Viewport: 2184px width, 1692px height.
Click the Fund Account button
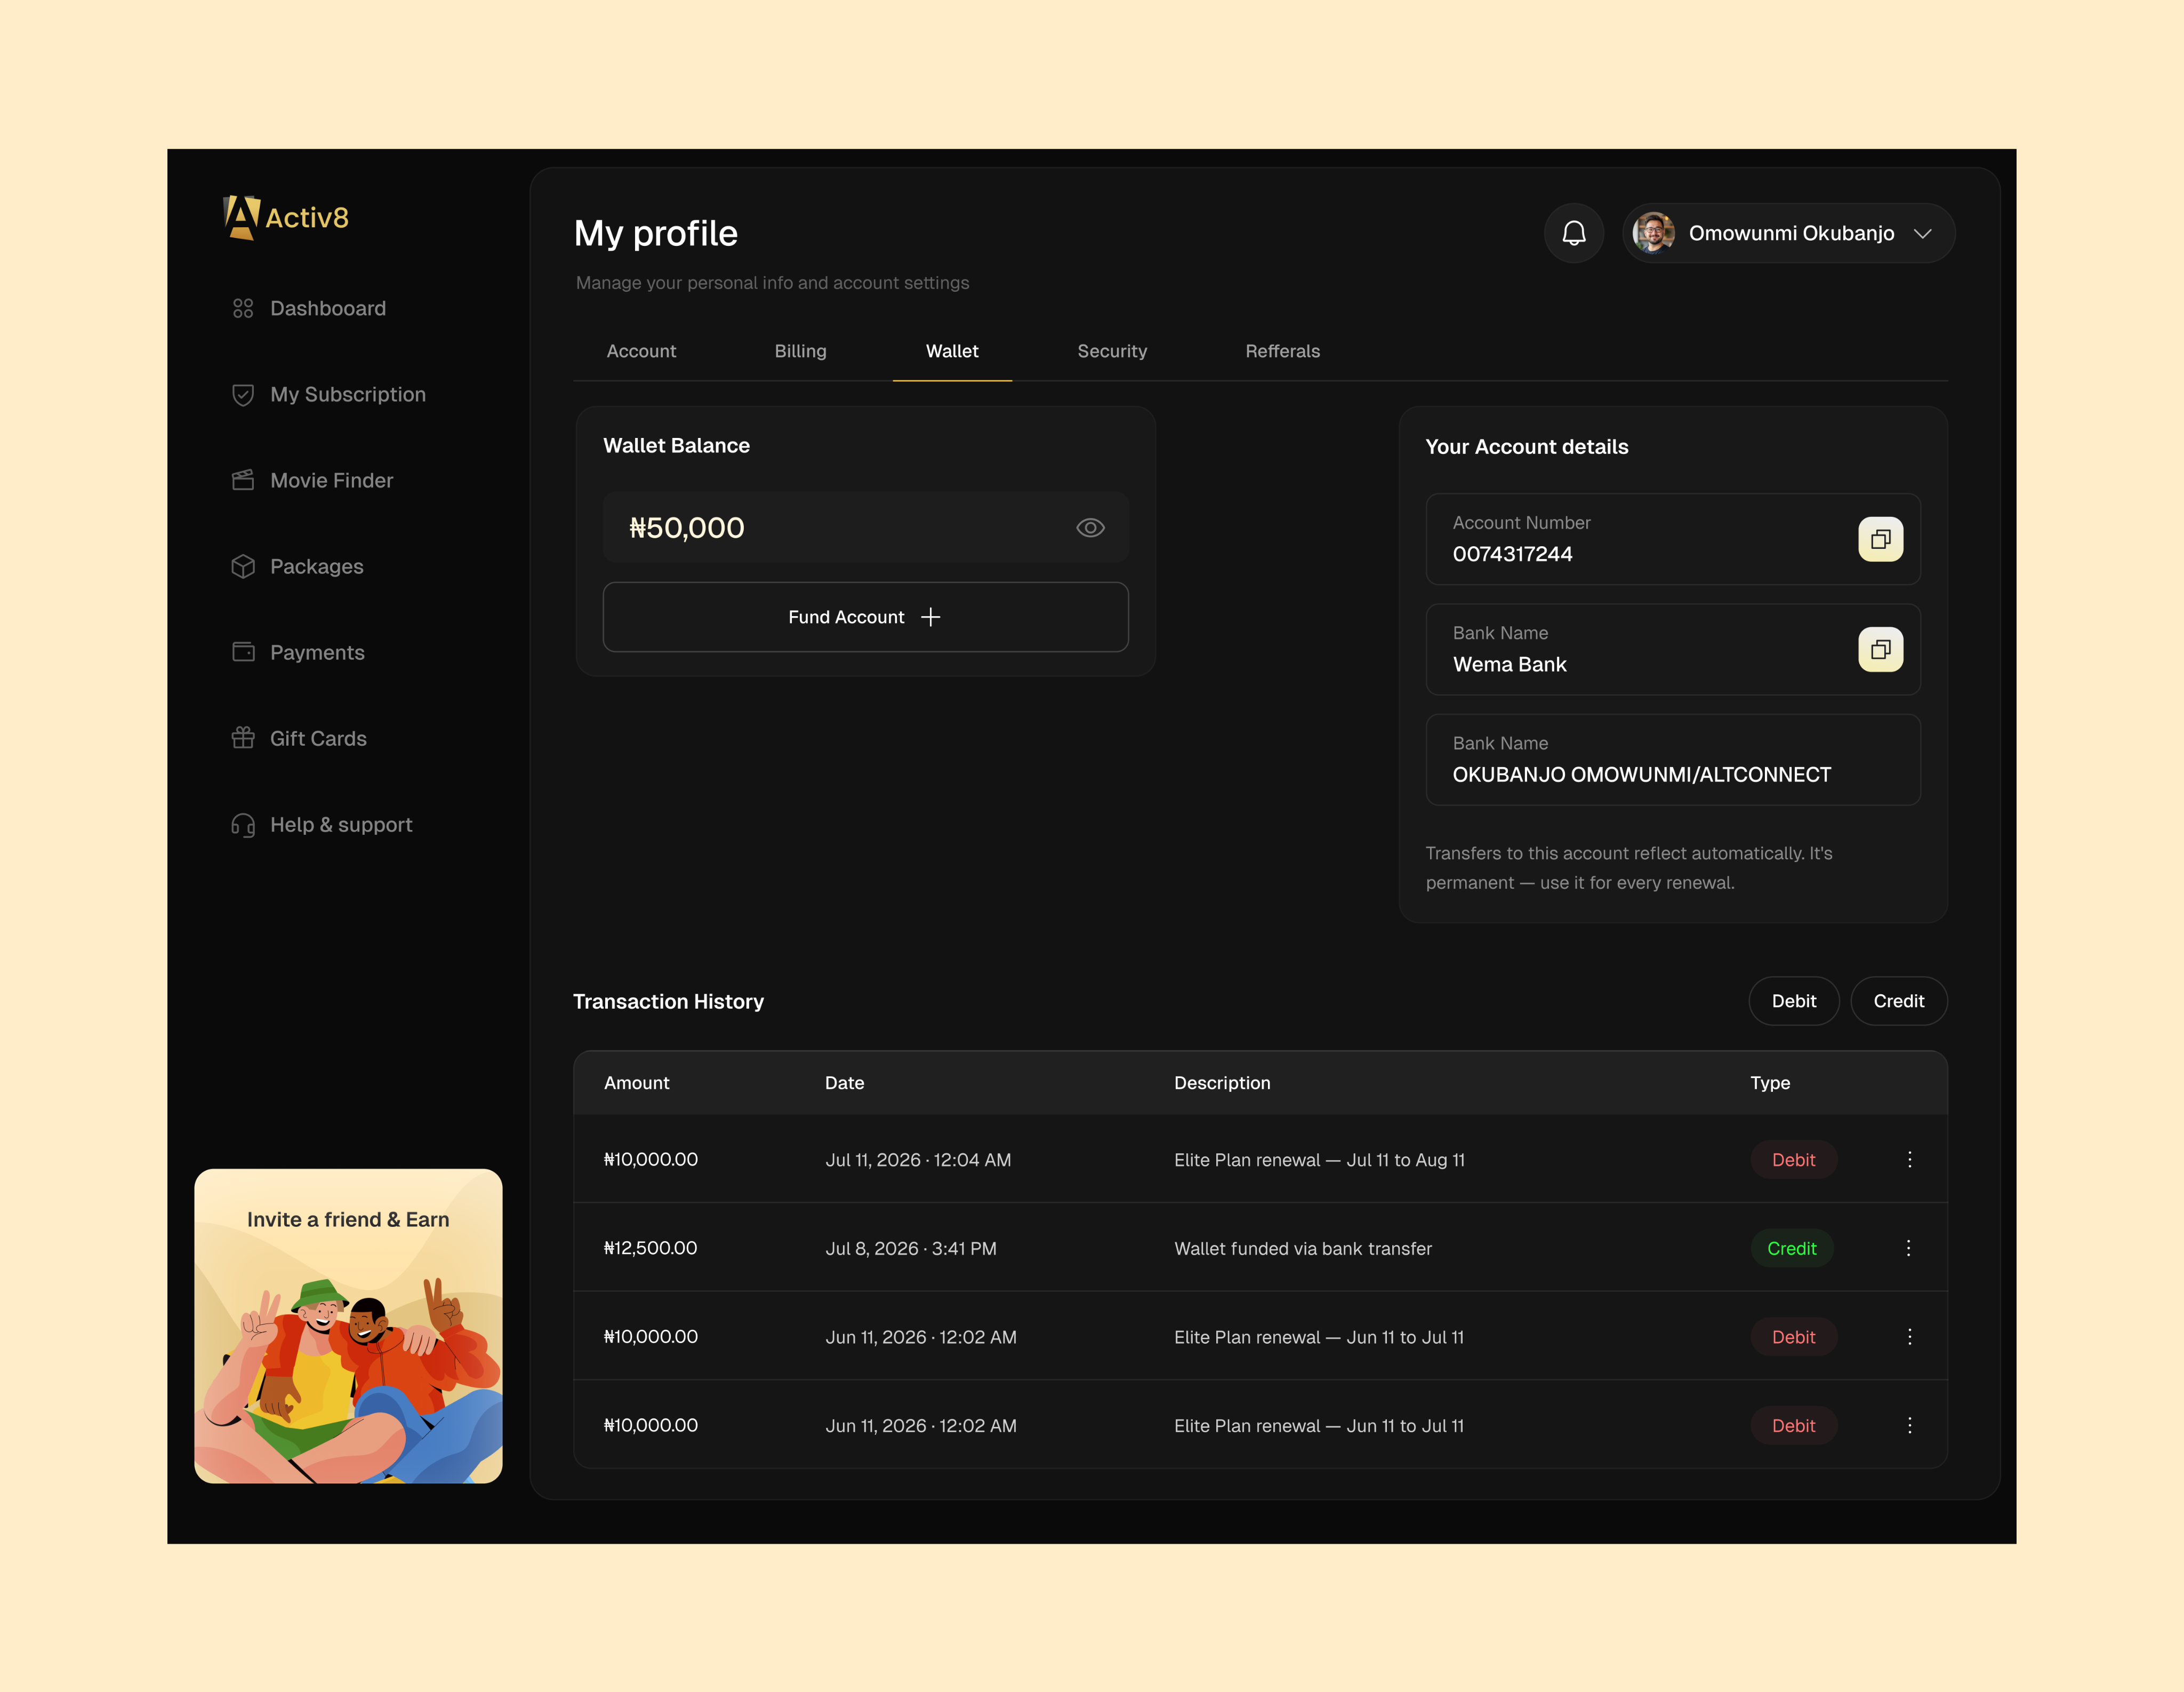click(x=865, y=617)
